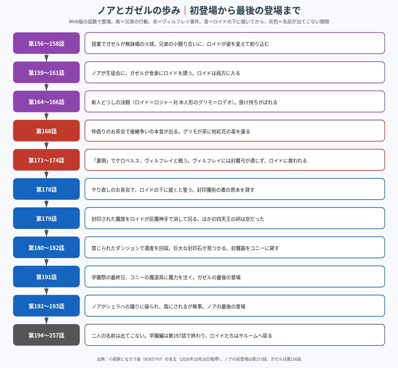This screenshot has height=368, width=398.
Task: Click the blue 第178話 box
Action: pos(46,189)
